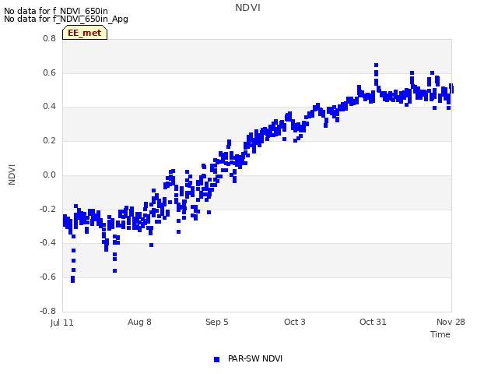Image resolution: width=498 pixels, height=374 pixels.
Task: Click the Jul 11 x-axis label
Action: [x=62, y=323]
